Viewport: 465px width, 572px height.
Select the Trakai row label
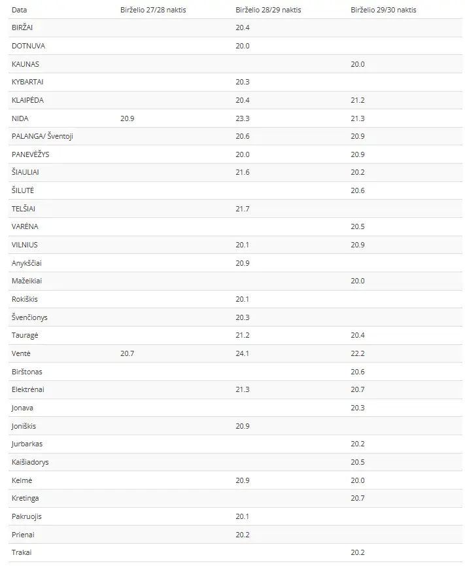coord(22,552)
